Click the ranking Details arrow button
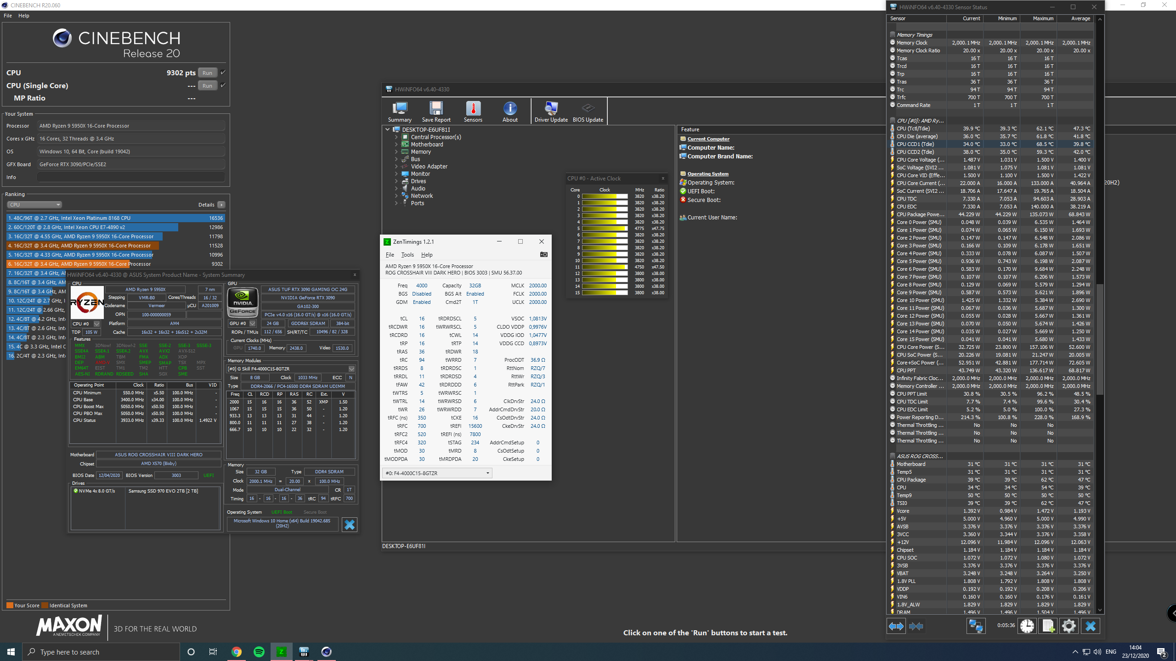The width and height of the screenshot is (1176, 661). (221, 205)
